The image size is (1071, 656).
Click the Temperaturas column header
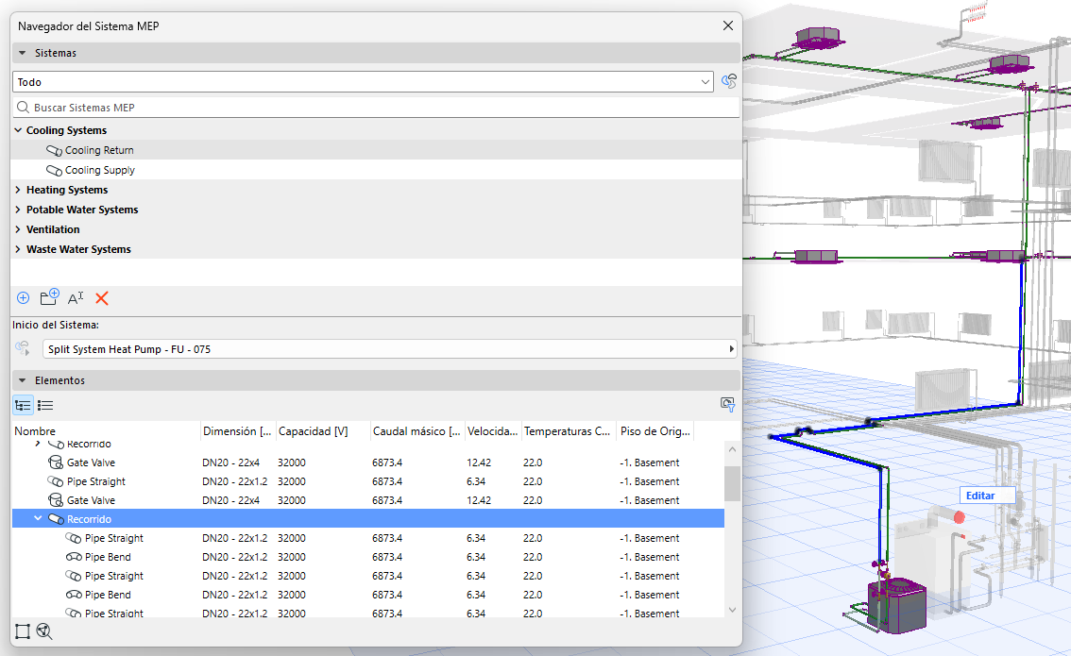pyautogui.click(x=567, y=431)
